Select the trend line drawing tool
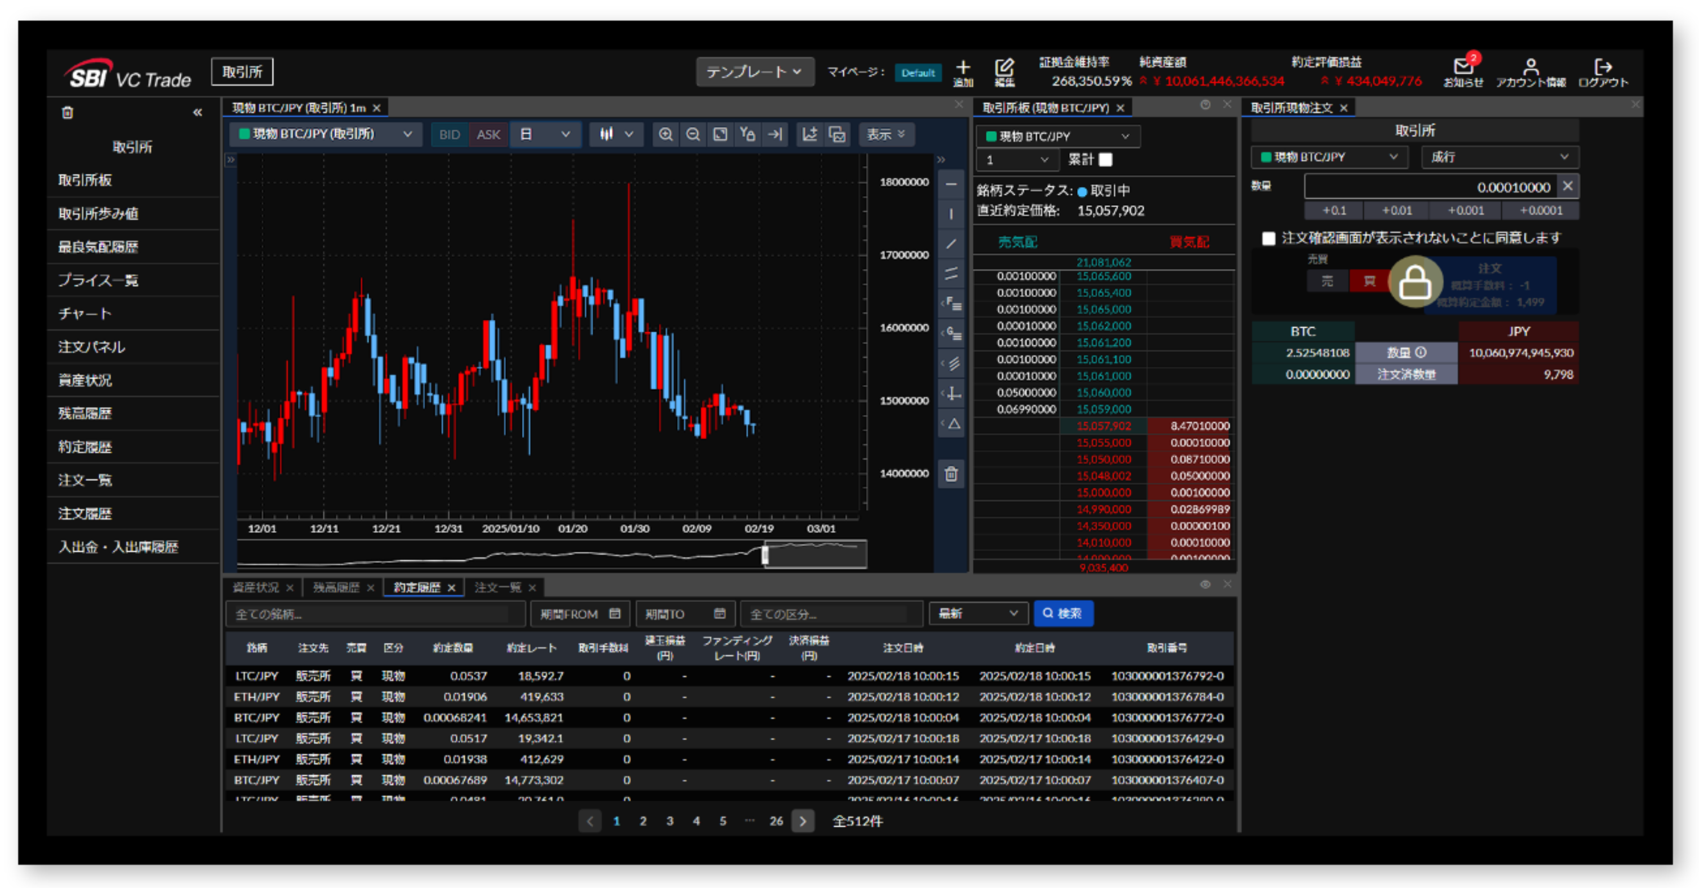The height and width of the screenshot is (888, 1699). (x=950, y=243)
